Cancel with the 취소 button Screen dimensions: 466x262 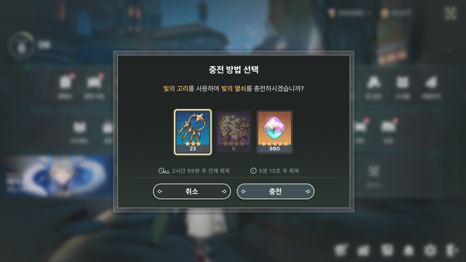click(x=192, y=191)
